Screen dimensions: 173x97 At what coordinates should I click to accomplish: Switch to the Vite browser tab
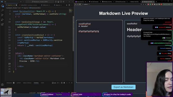[95, 2]
